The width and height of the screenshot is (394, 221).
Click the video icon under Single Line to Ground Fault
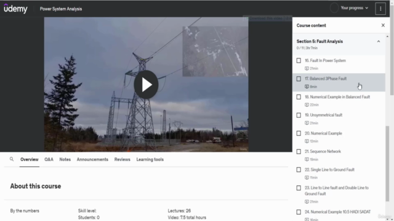click(307, 177)
